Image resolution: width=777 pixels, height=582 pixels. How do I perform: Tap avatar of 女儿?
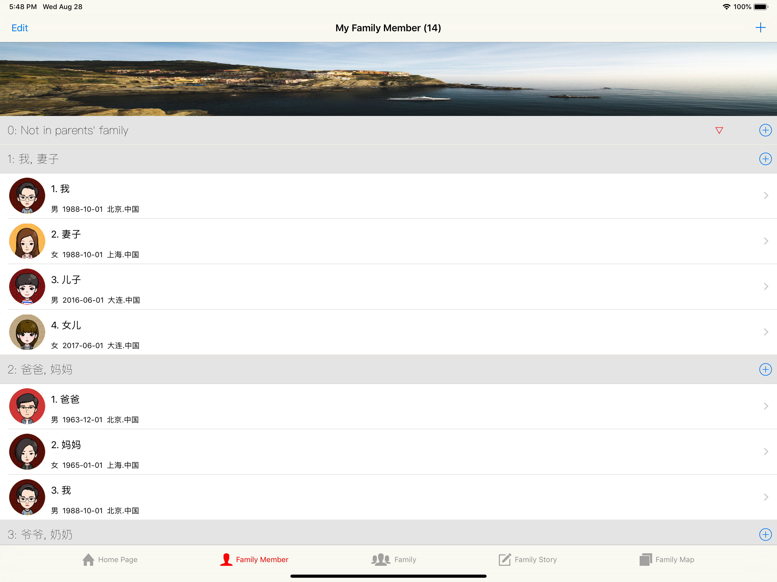tap(27, 332)
